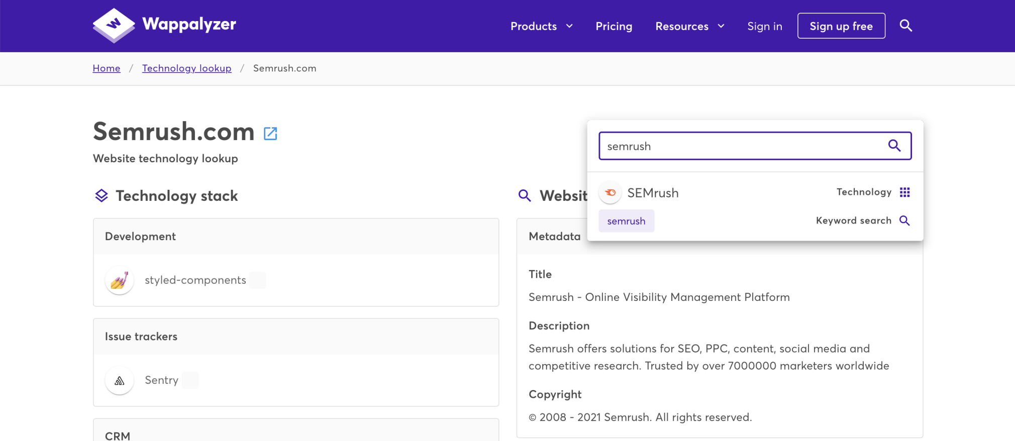The width and height of the screenshot is (1015, 441).
Task: Go to Sign in
Action: (765, 26)
